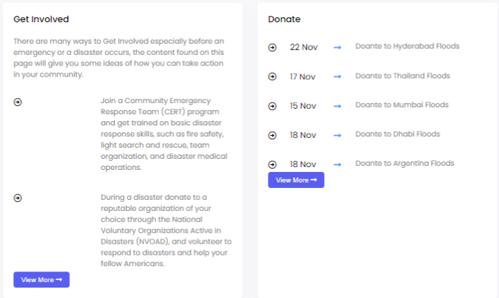
Task: Click the 22 Nov date label
Action: point(304,47)
